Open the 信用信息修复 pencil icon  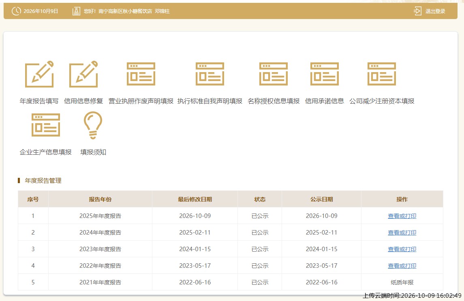click(83, 74)
